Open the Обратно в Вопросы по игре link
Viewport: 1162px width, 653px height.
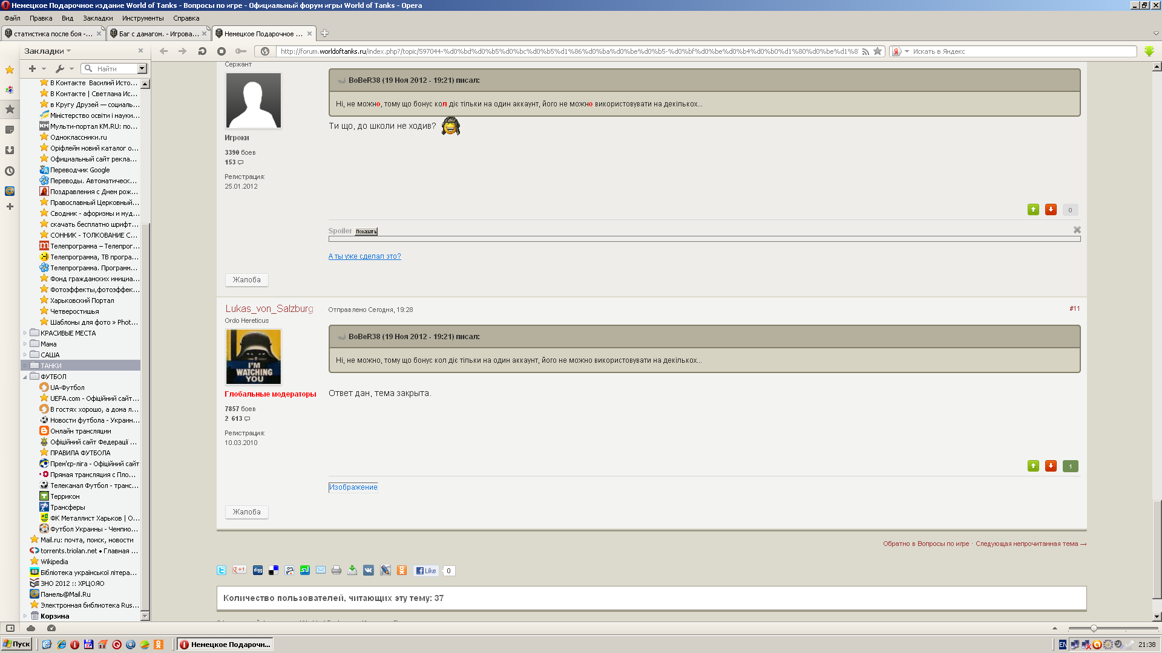(925, 544)
